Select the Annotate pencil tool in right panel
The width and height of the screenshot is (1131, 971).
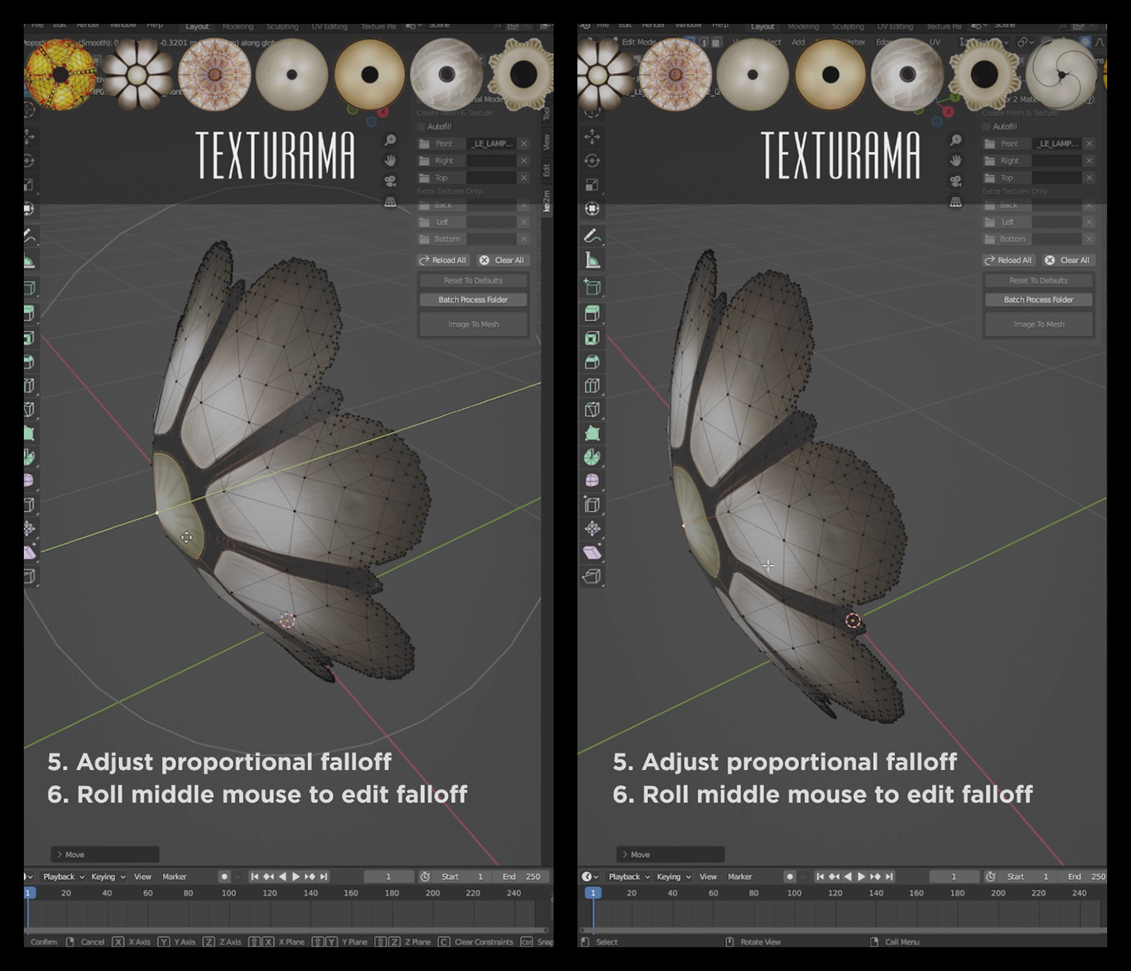[592, 236]
